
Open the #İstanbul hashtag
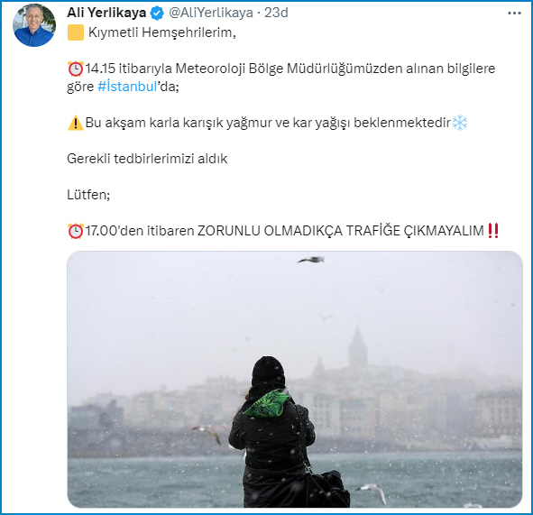[x=127, y=87]
